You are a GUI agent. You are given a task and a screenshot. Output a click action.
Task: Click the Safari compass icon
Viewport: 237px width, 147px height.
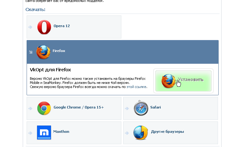[x=141, y=108]
